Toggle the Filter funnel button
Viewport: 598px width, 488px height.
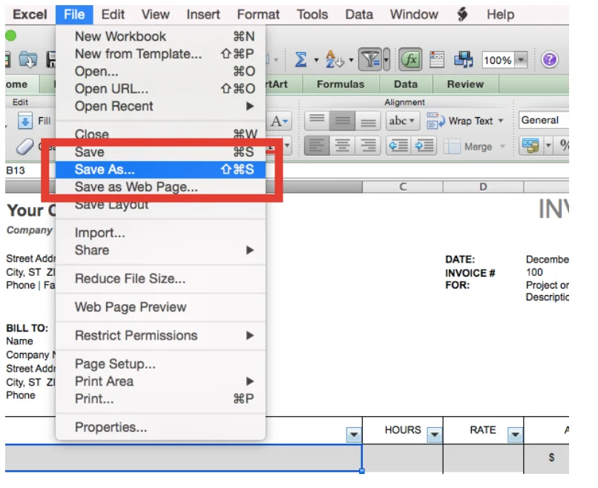tap(370, 60)
